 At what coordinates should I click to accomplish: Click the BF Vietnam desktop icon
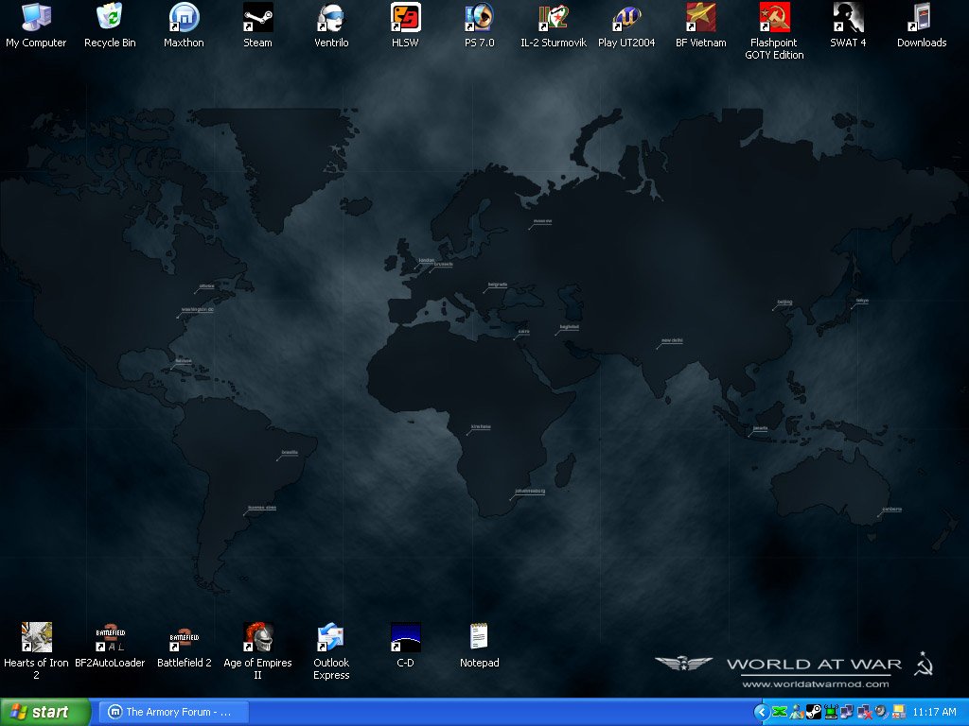[700, 18]
